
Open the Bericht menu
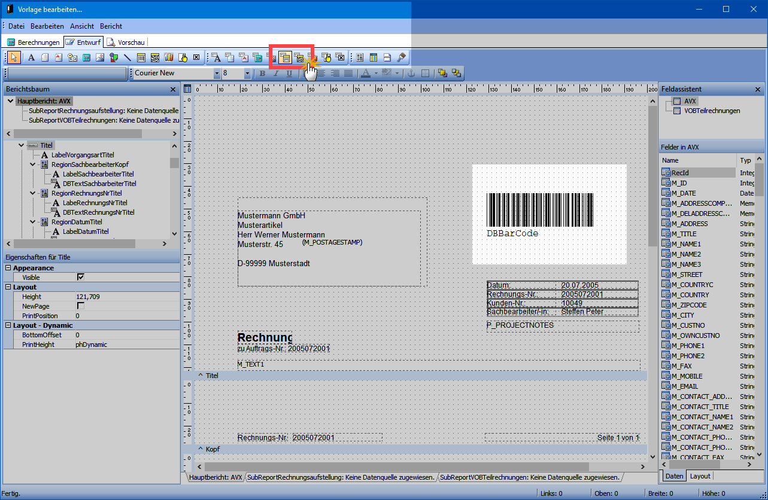click(x=111, y=26)
